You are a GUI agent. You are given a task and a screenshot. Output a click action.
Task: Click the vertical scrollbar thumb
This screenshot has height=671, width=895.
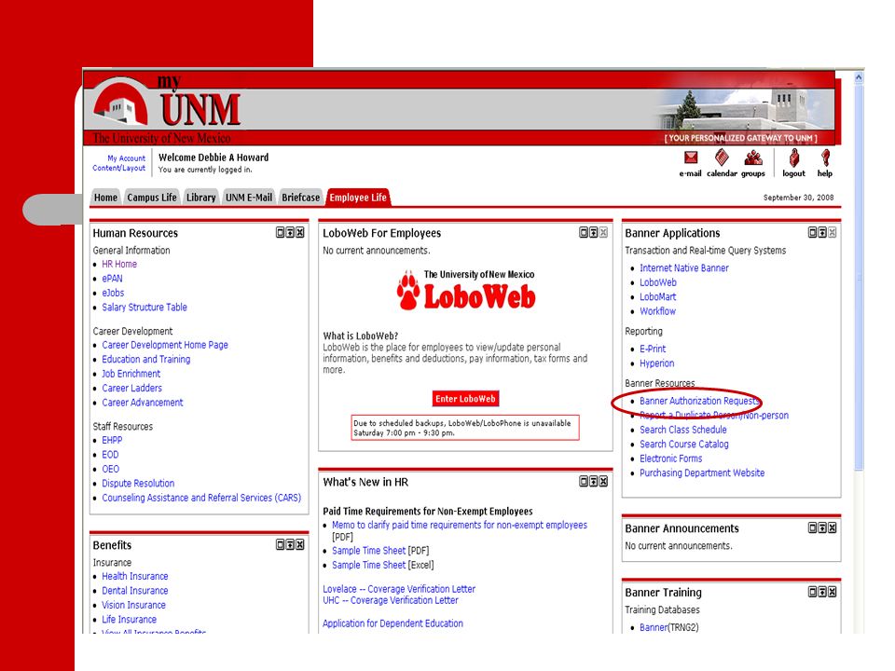(859, 277)
